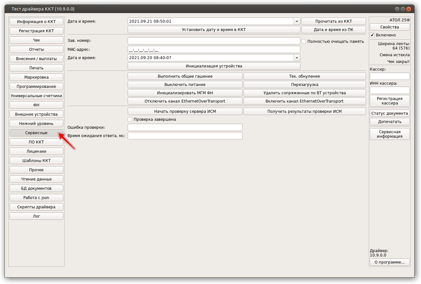This screenshot has width=421, height=284.
Task: Open the Информация о ККТ section
Action: point(36,22)
